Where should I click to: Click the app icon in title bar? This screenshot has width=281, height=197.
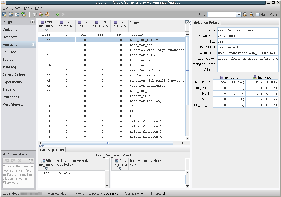coord(3,2)
